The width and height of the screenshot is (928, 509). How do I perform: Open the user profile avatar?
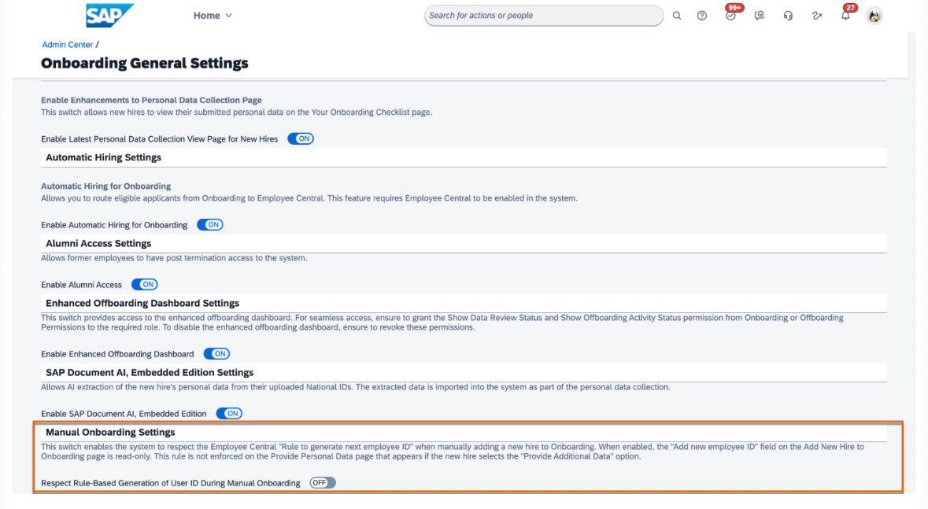click(874, 16)
